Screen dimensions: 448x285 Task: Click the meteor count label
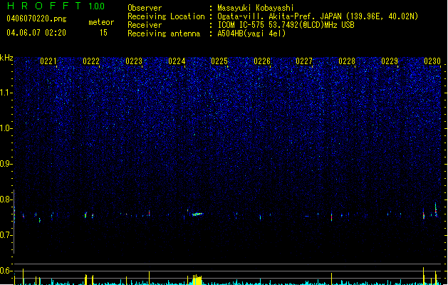[x=101, y=22]
